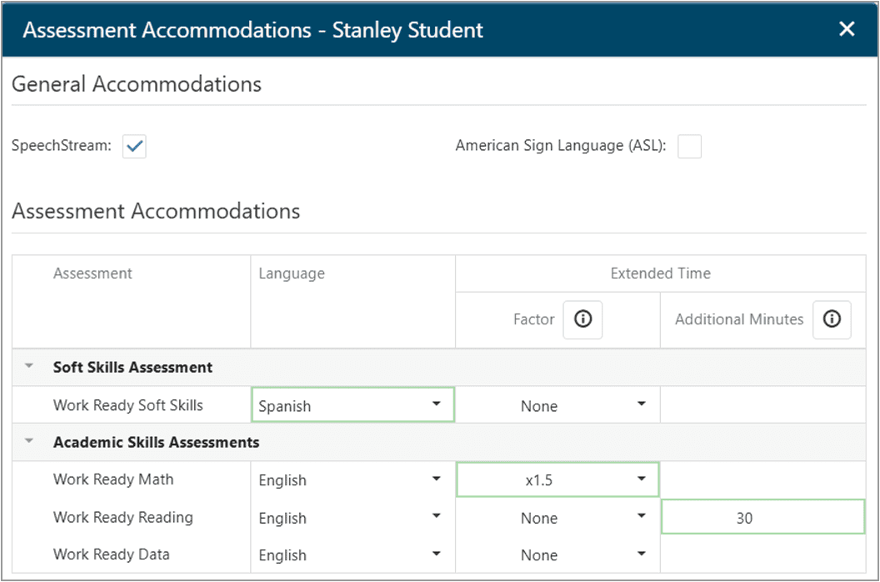The height and width of the screenshot is (582, 880).
Task: Open Work Ready Data language dropdown
Action: 352,554
